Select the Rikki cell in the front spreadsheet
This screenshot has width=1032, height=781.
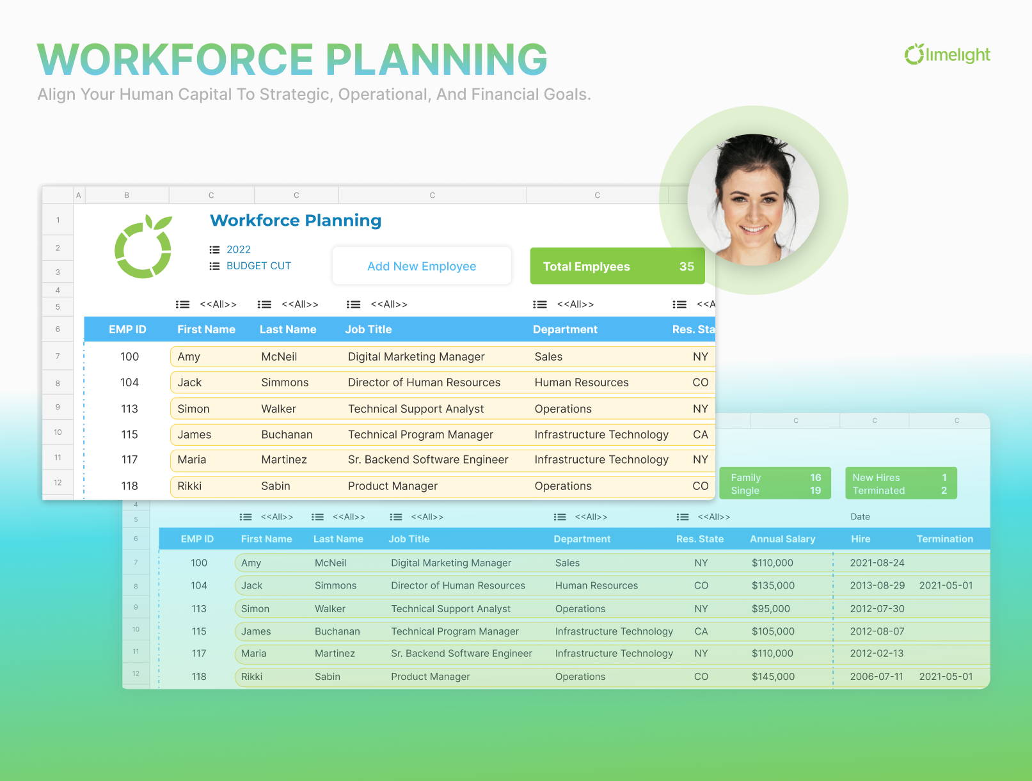[189, 486]
